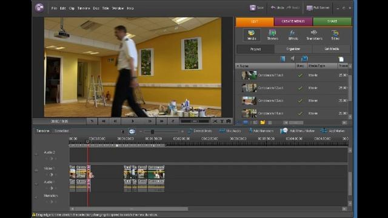Select the Time Stretch tool icon
The image size is (388, 218).
(132, 131)
